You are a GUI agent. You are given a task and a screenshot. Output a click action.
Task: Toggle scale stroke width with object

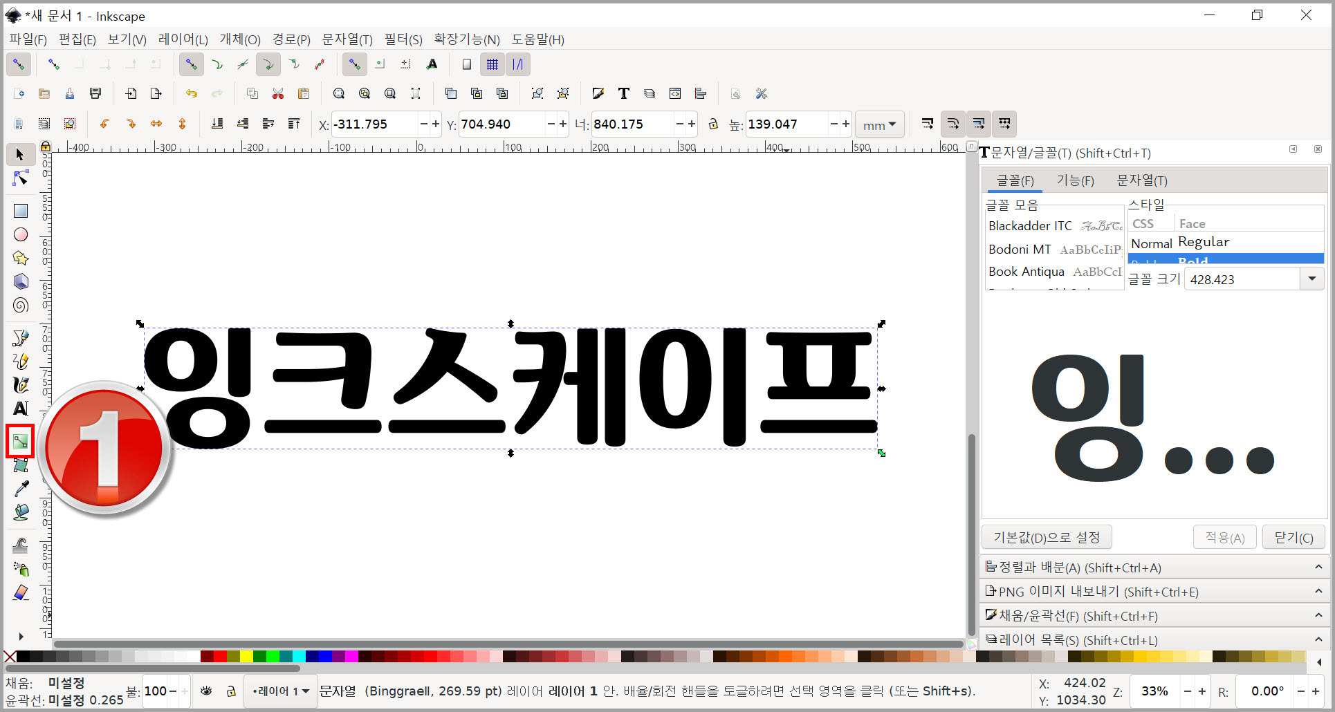click(927, 124)
